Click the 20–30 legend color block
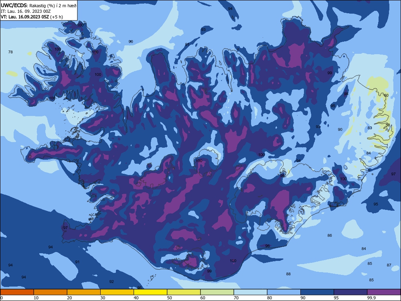This screenshot has width=401, height=301. click(x=84, y=292)
